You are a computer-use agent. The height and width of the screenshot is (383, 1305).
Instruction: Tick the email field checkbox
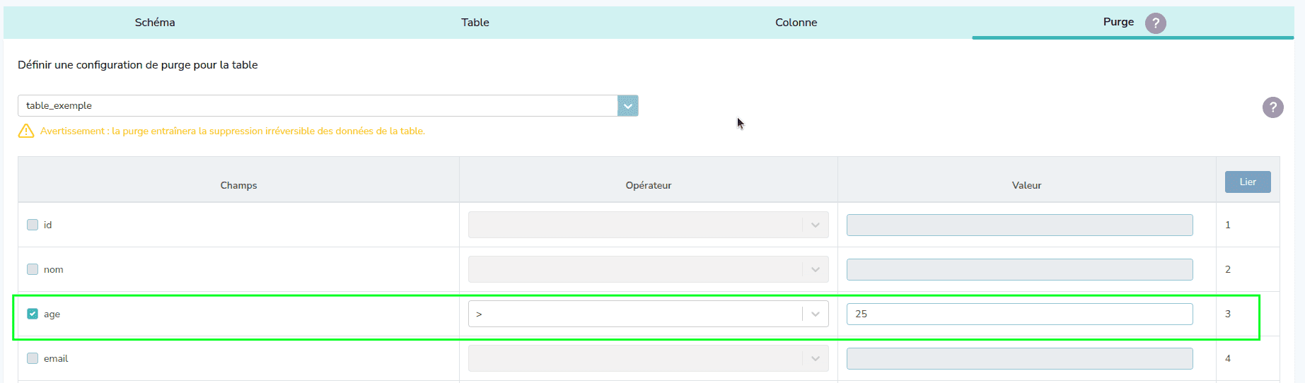[x=33, y=358]
